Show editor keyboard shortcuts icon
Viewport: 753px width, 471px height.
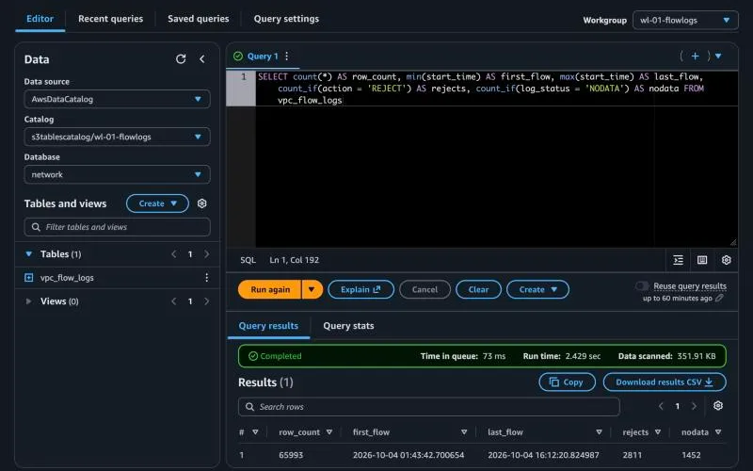pyautogui.click(x=702, y=260)
